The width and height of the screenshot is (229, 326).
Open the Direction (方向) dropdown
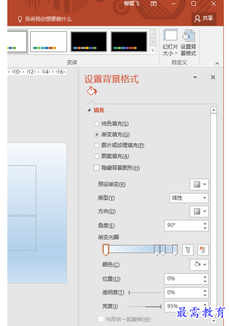[199, 212]
